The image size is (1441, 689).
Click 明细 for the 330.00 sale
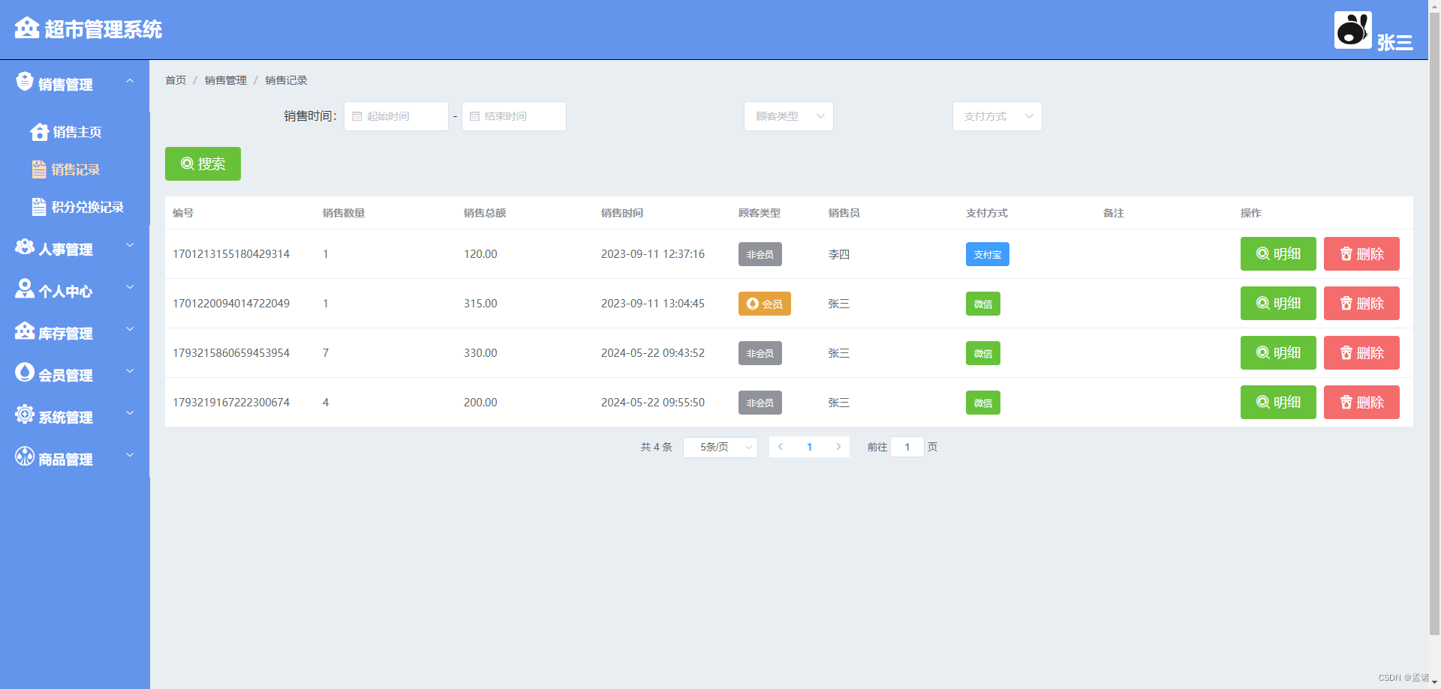1278,352
